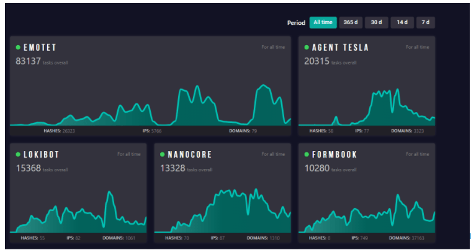Open the NANOCORE card title
471x250 pixels.
pos(190,155)
